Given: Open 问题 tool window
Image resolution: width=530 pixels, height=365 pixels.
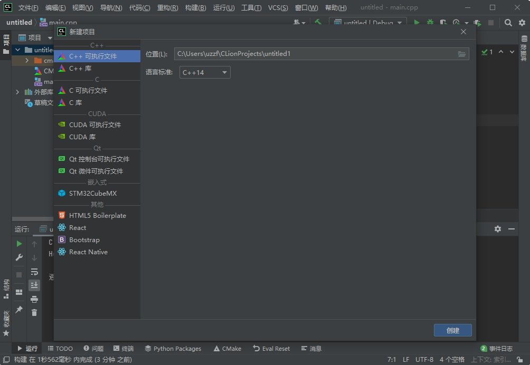Looking at the screenshot, I should (x=93, y=349).
